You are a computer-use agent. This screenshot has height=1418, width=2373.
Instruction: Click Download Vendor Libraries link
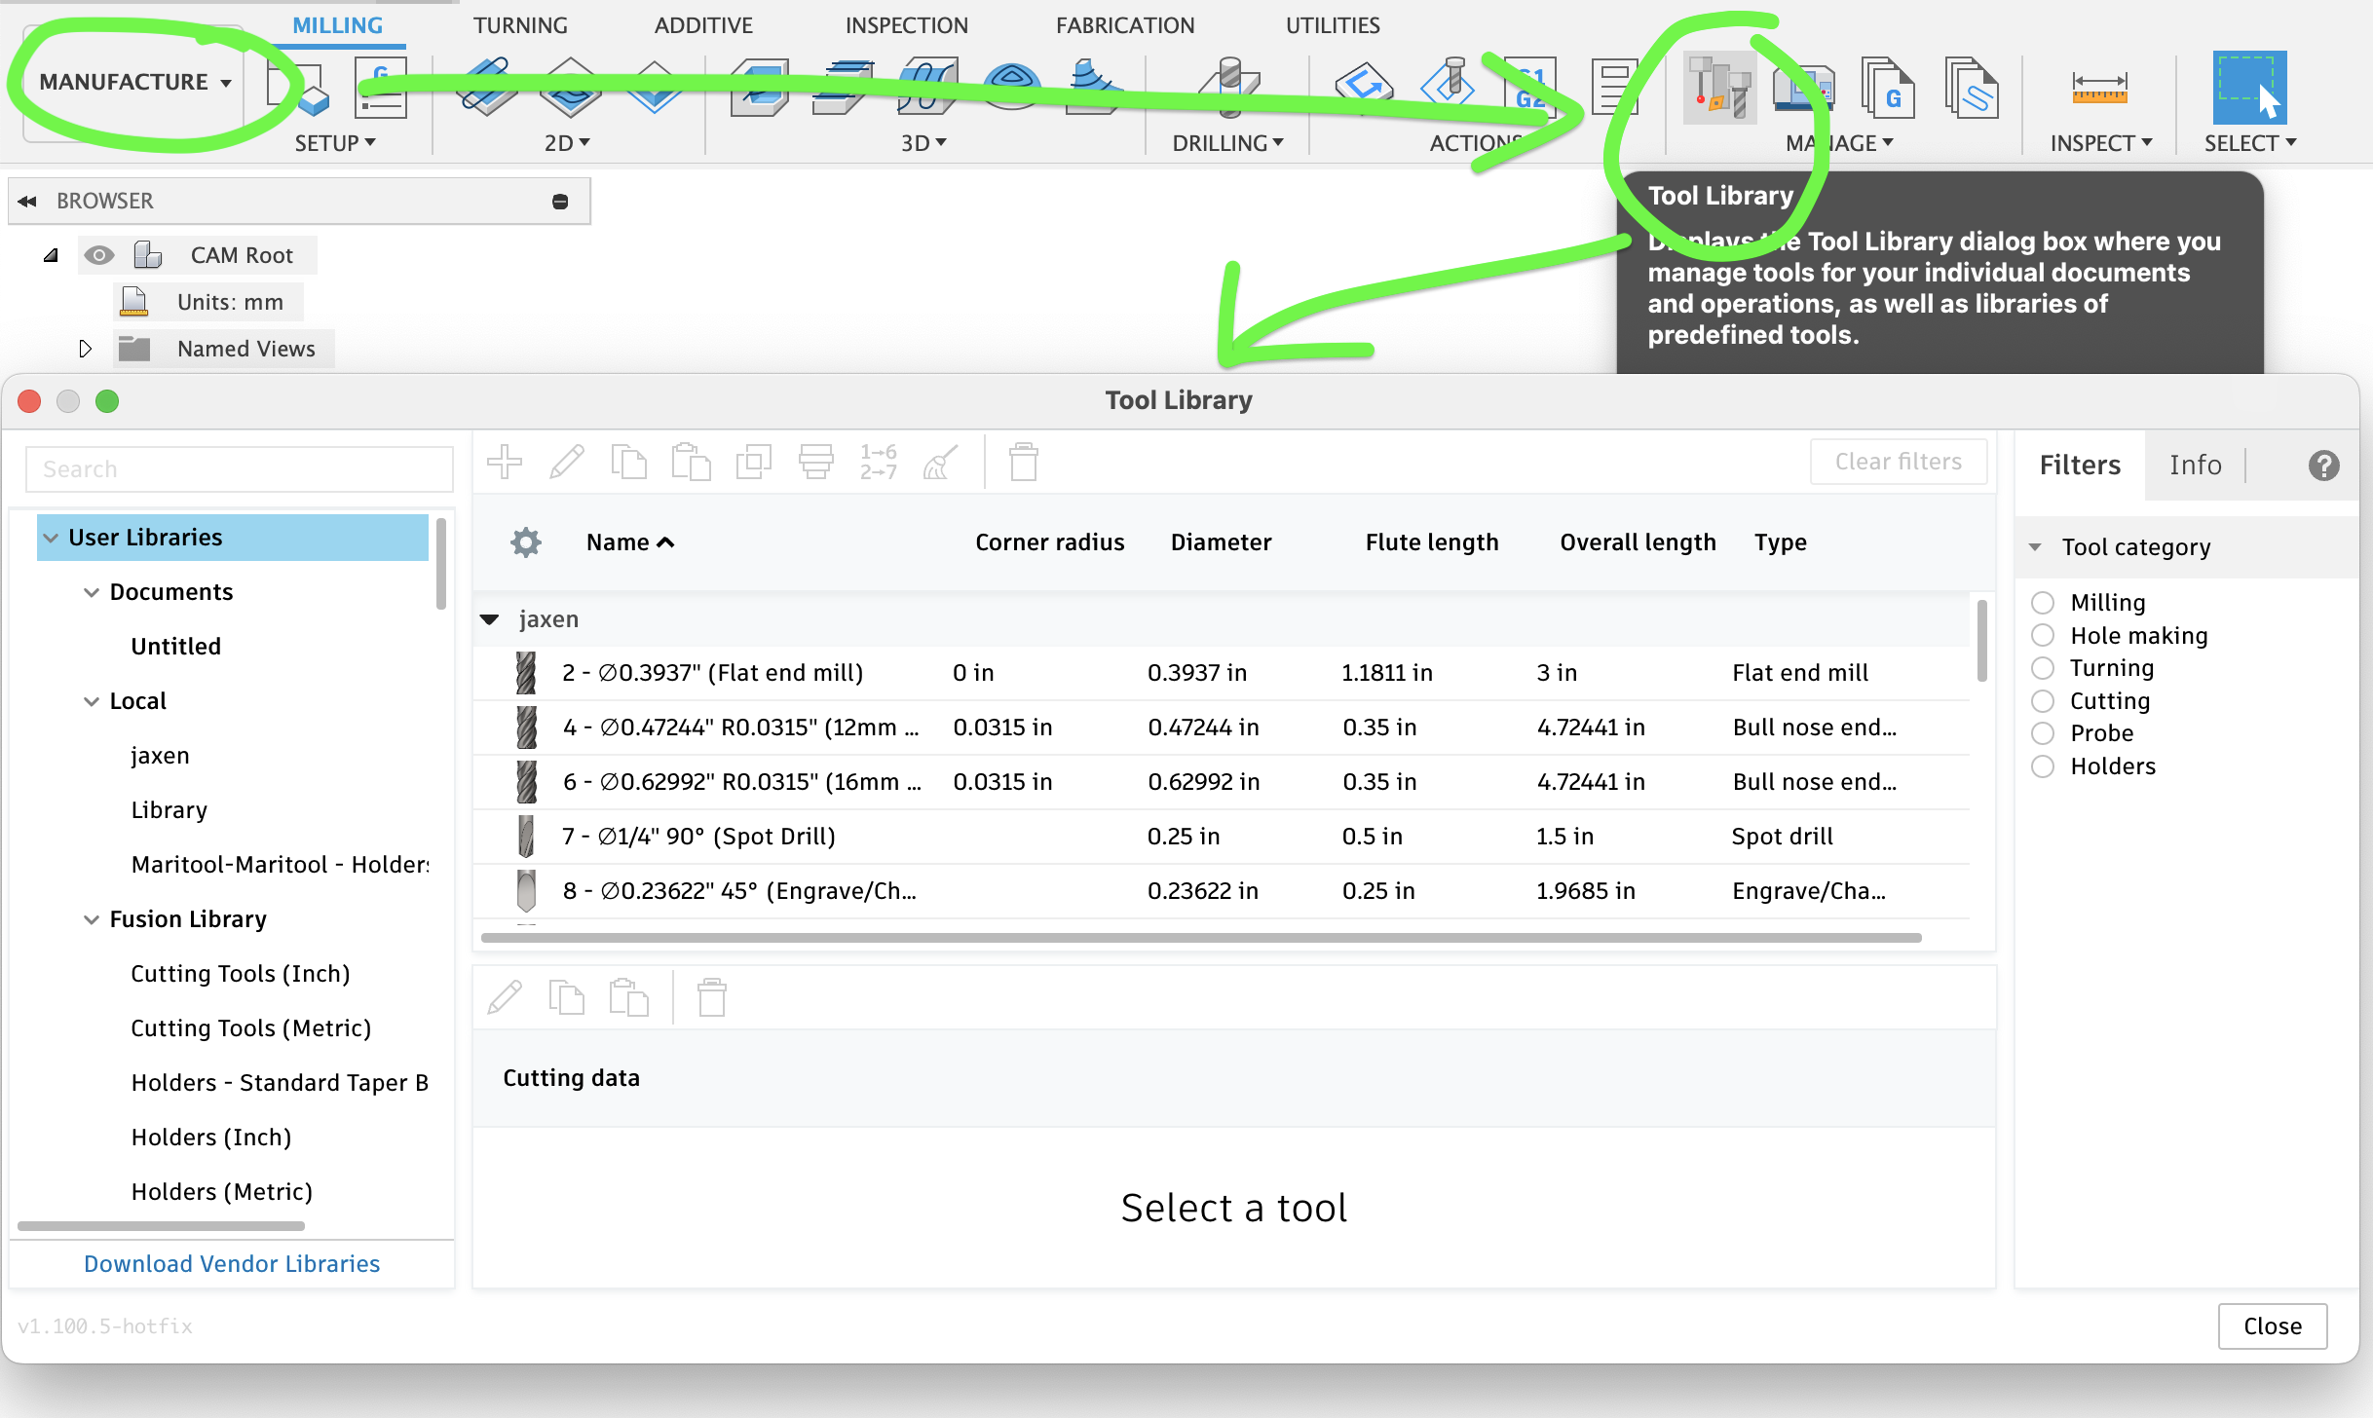232,1263
